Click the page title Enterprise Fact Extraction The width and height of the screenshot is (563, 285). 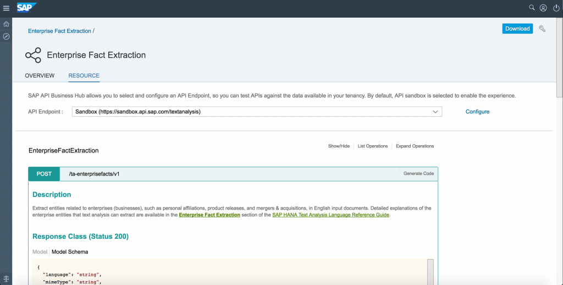[x=96, y=55]
